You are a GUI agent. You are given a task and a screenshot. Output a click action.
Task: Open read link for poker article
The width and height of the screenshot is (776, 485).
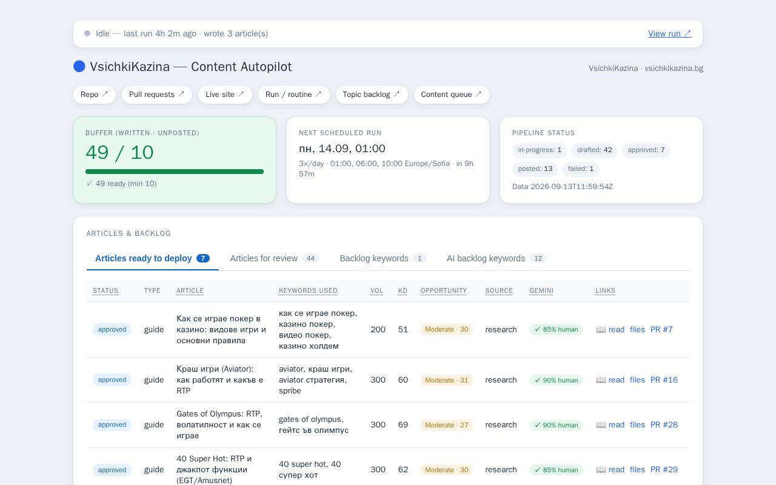[610, 330]
